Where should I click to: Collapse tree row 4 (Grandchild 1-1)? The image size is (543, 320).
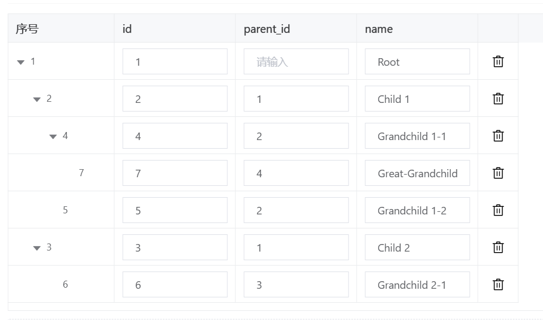pos(53,136)
